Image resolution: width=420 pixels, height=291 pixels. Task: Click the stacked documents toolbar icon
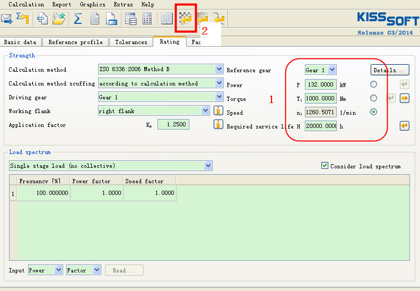42,19
